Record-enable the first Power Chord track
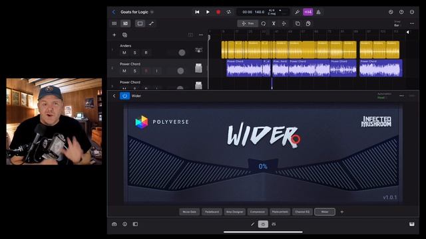426x239 pixels. pyautogui.click(x=146, y=71)
